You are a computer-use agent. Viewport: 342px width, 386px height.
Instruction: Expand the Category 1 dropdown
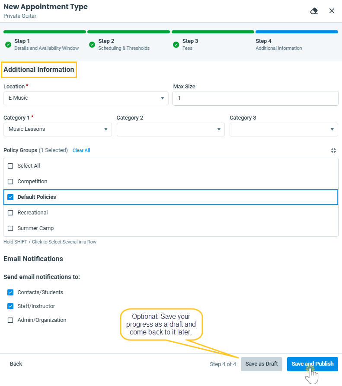pos(58,130)
